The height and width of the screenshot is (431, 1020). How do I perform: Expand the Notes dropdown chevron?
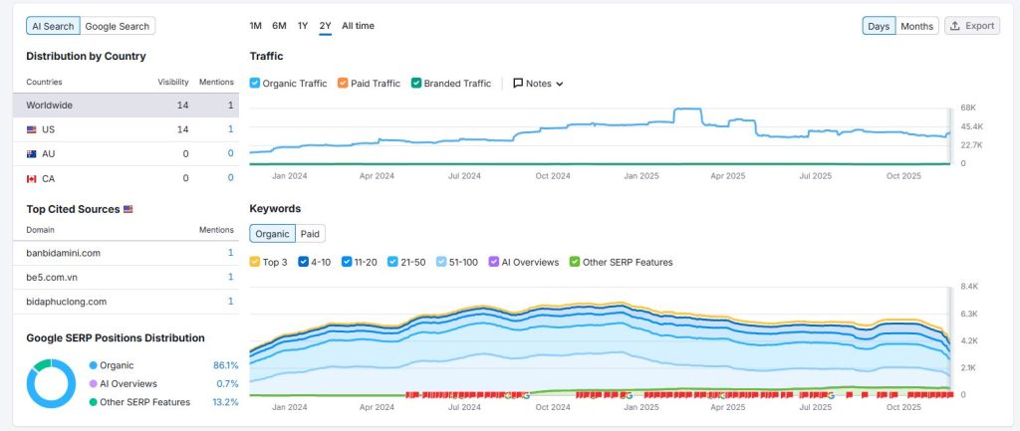560,84
